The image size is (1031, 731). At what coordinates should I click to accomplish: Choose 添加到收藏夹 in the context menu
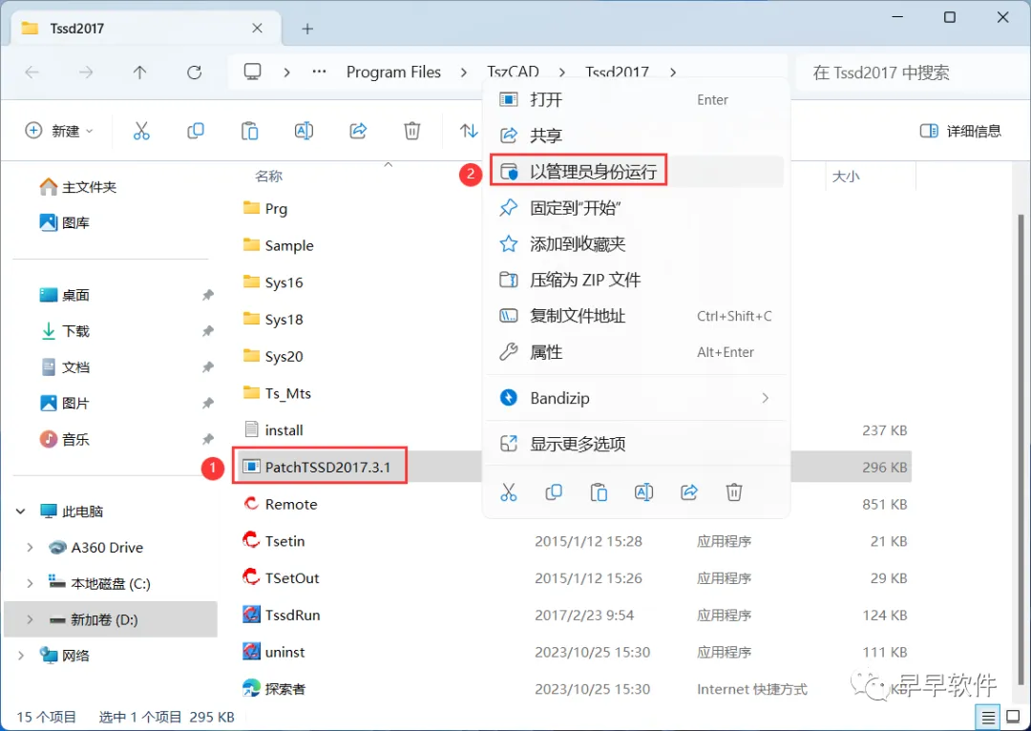point(637,244)
